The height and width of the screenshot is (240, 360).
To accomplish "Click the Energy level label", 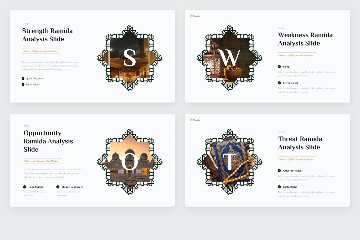I will (291, 83).
